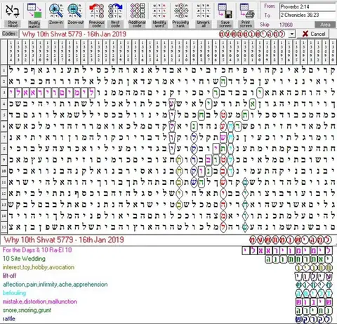Screen dimensions: 337x324
Task: Click Hebrew letters beside lift-off term
Action: tap(314, 276)
